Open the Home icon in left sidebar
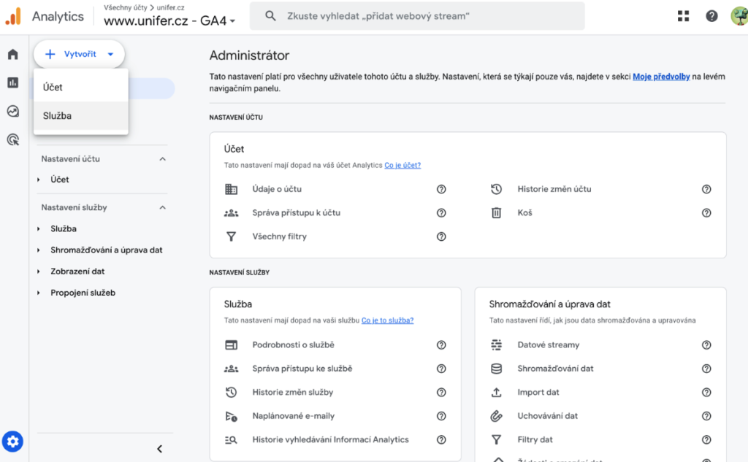The width and height of the screenshot is (748, 462). (x=12, y=55)
